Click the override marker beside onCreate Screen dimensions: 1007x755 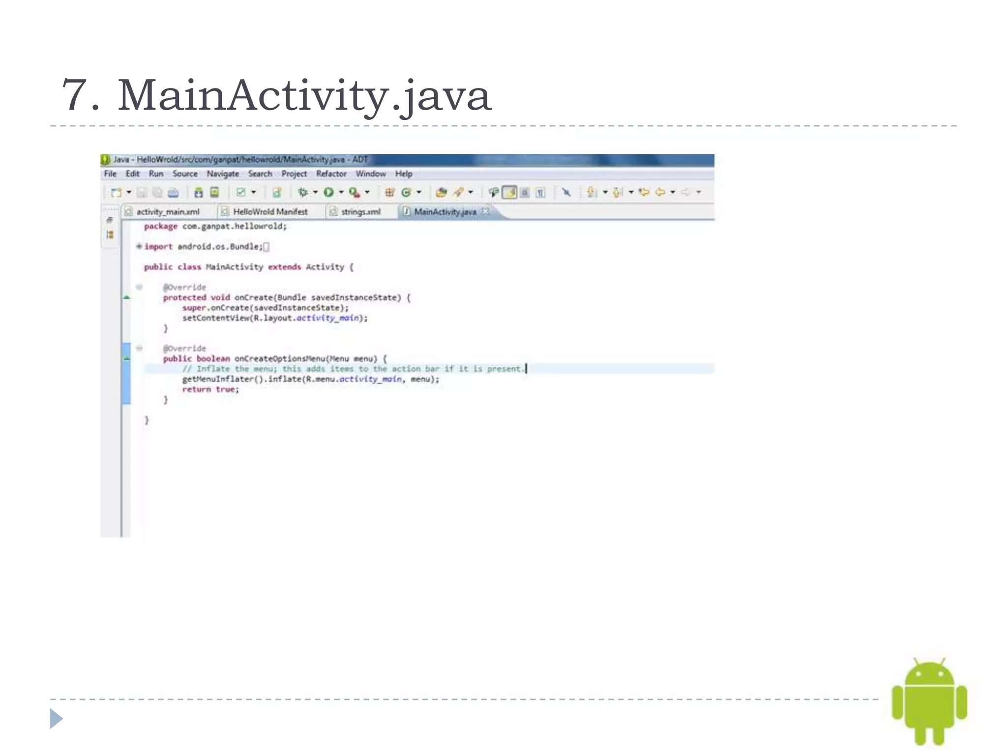pos(126,297)
